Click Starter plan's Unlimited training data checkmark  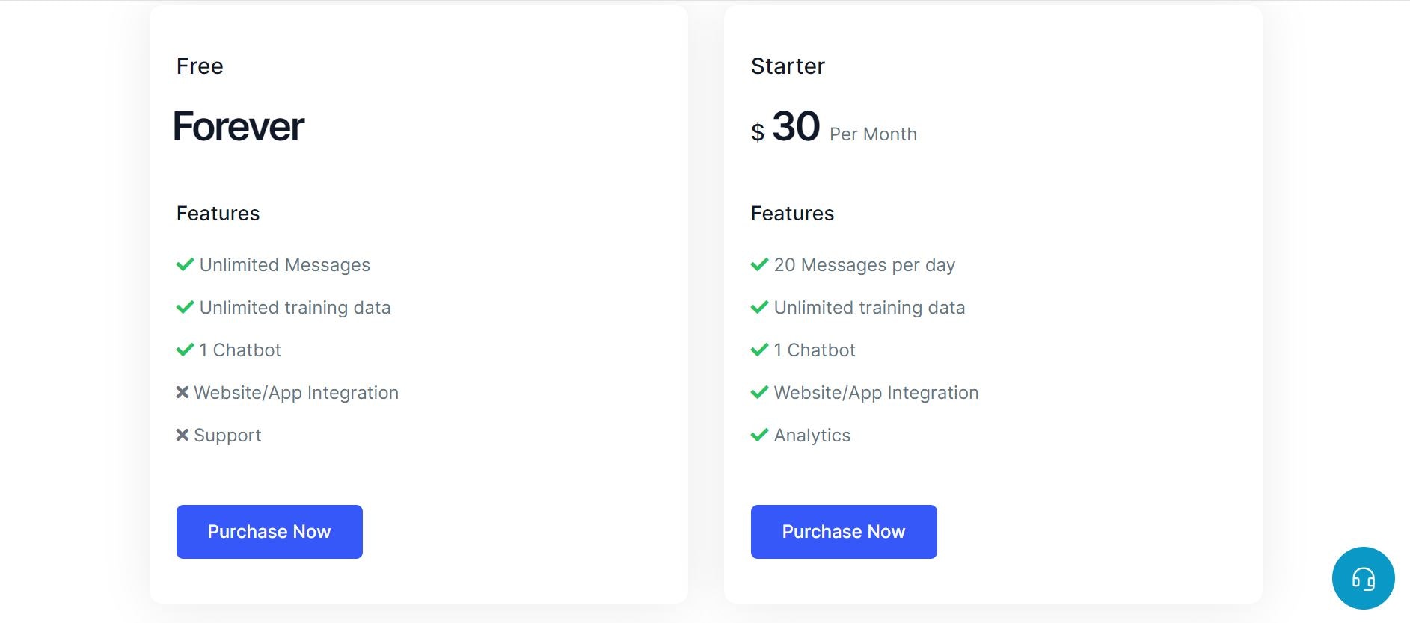(x=759, y=307)
